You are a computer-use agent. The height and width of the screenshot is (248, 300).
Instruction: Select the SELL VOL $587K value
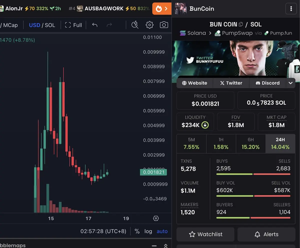[282, 190]
